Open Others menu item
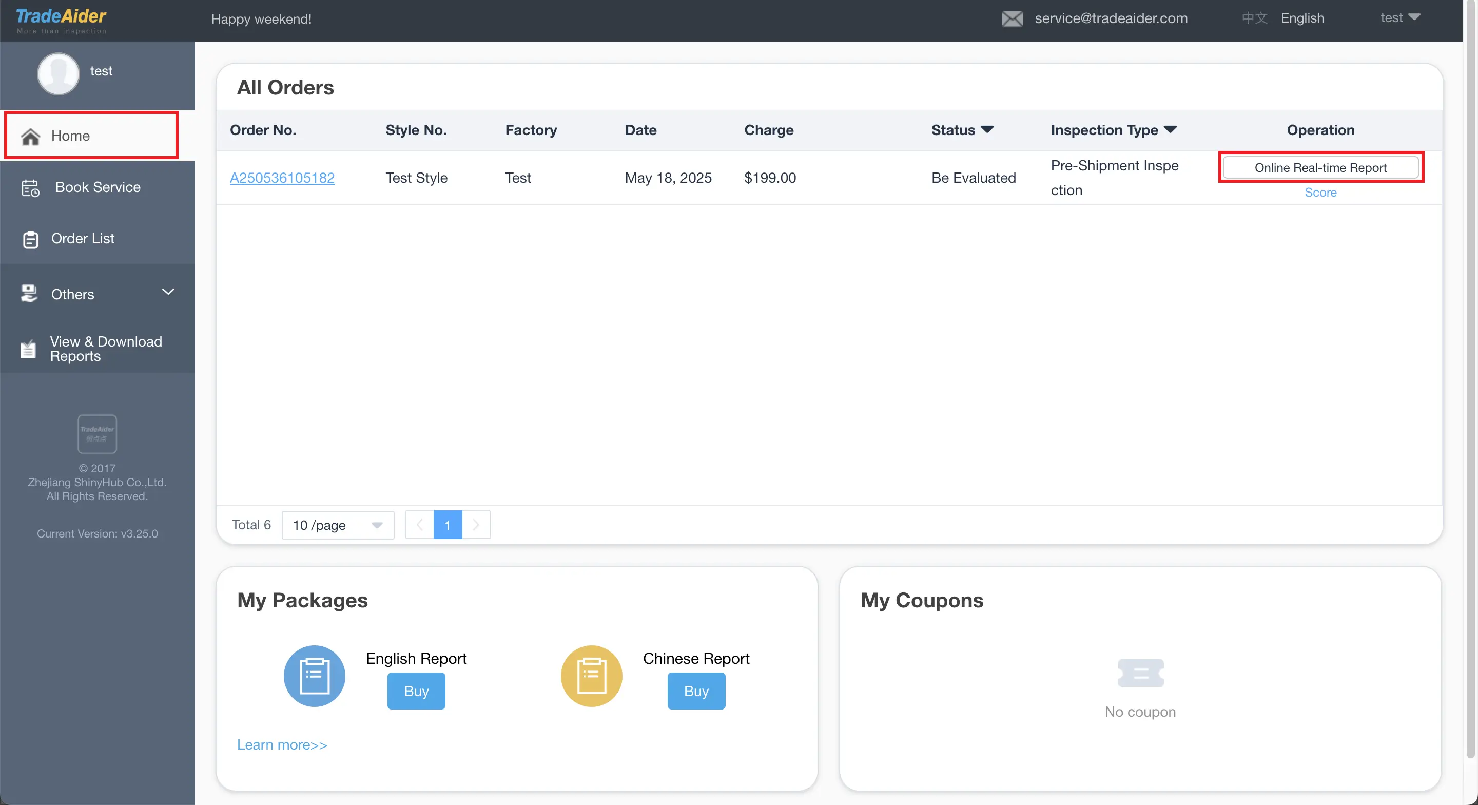Image resolution: width=1478 pixels, height=805 pixels. (x=98, y=294)
